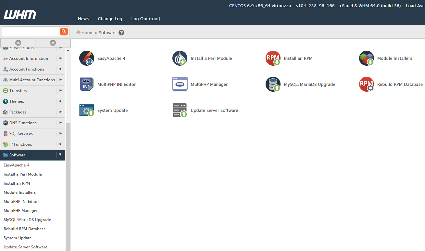Click the Software breadcrumb text
425x251 pixels.
tap(108, 33)
